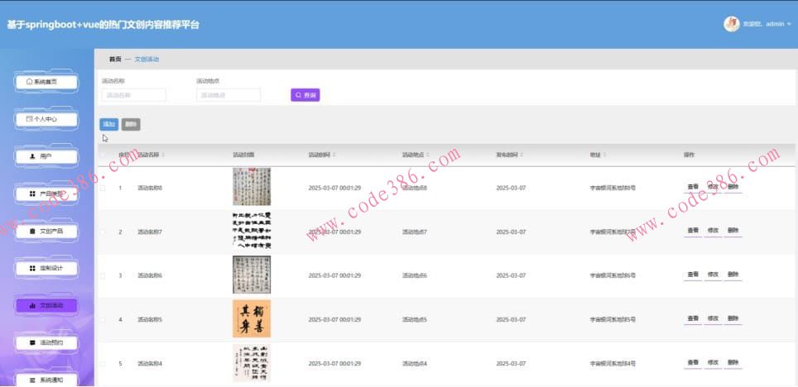Click the address cell 宇宙银河系地球6号
The width and height of the screenshot is (798, 387).
(x=613, y=275)
